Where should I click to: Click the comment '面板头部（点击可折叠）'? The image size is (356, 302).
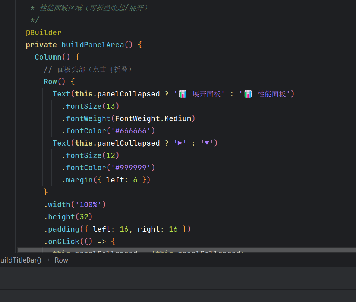[x=94, y=69]
